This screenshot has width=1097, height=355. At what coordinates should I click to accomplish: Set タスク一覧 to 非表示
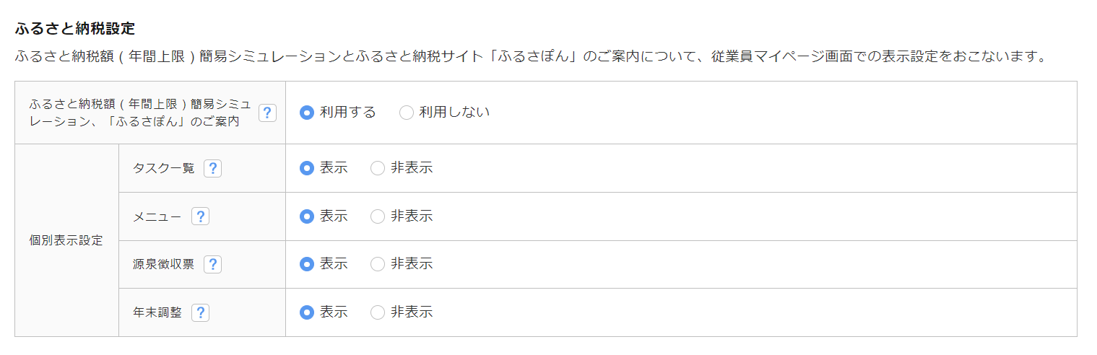tap(378, 168)
